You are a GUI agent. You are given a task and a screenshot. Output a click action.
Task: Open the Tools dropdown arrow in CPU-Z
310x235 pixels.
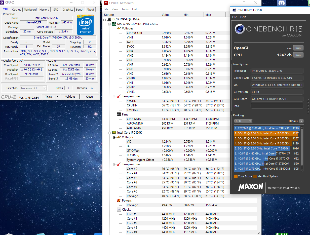point(58,97)
